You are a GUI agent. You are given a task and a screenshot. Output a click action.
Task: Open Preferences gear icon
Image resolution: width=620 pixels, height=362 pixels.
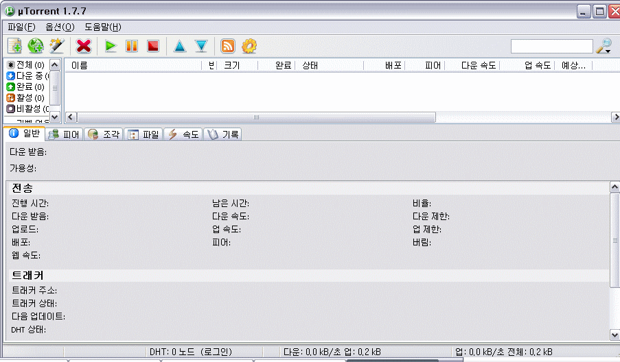[249, 46]
